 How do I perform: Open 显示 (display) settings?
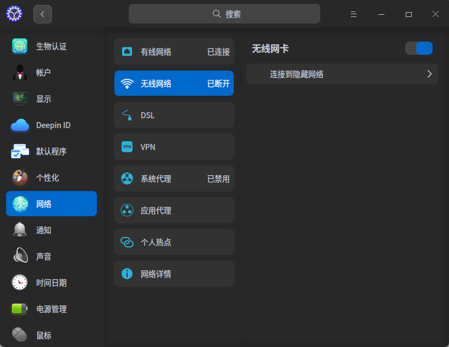pos(20,99)
